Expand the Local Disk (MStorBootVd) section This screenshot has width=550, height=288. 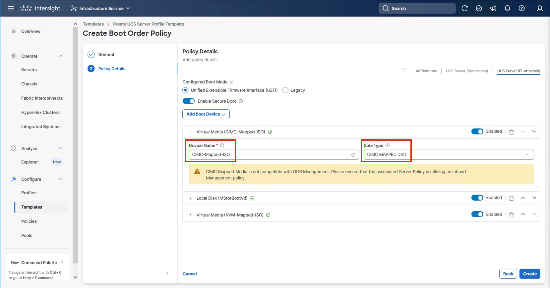(191, 198)
